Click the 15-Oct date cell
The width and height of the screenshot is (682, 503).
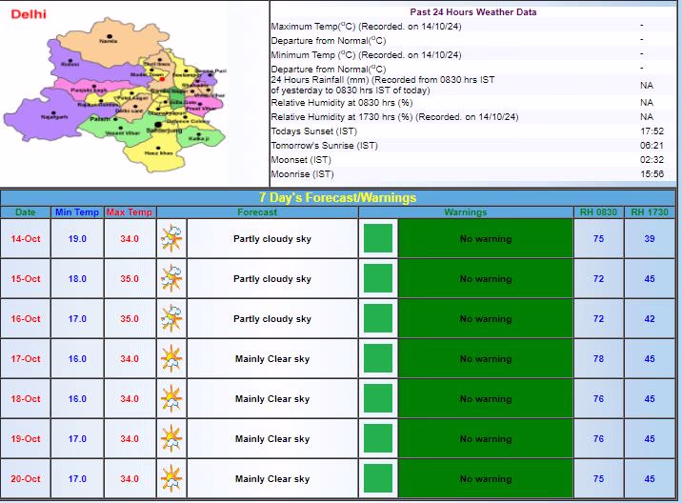[26, 279]
